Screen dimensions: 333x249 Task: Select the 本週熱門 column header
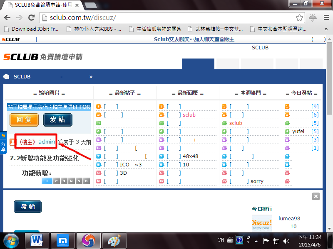tap(251, 93)
